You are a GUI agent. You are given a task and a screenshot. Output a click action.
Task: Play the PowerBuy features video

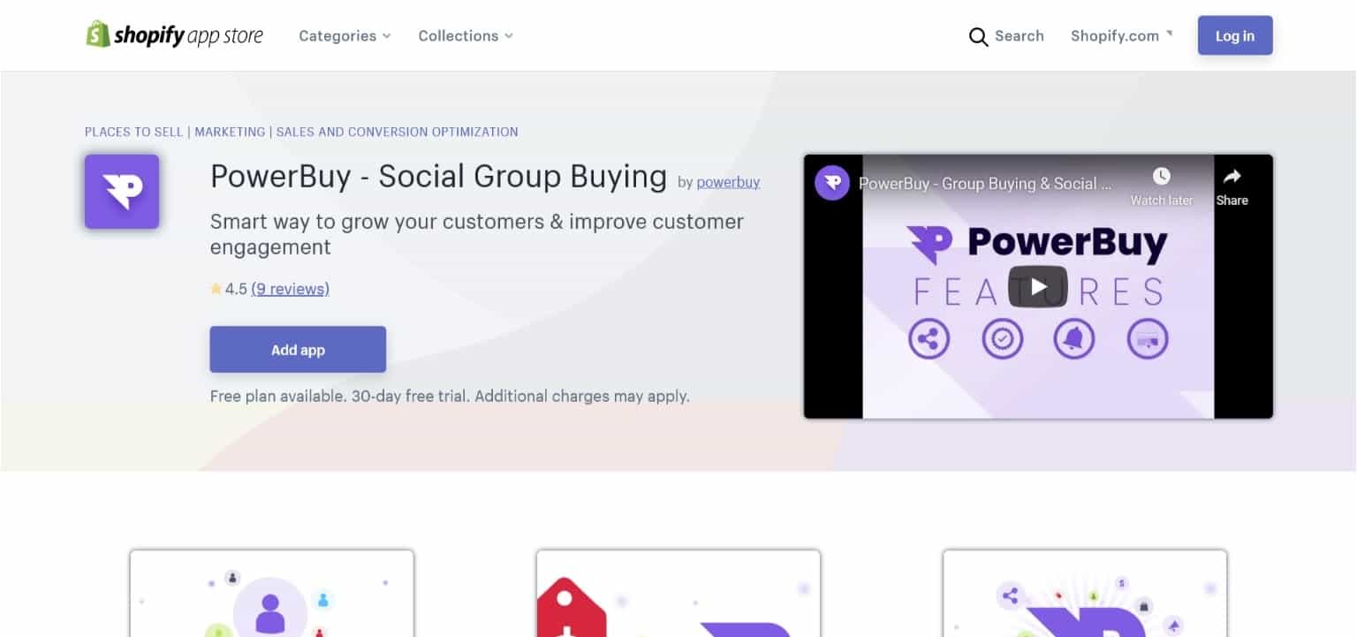[x=1038, y=286]
